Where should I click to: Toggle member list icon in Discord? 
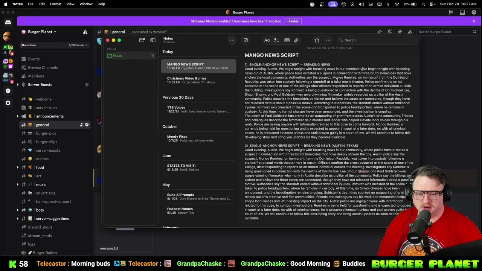click(410, 32)
